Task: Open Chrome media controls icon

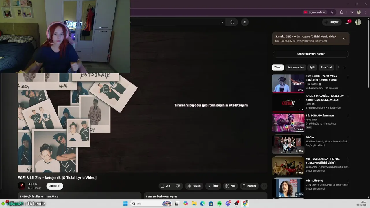Action: (x=352, y=12)
